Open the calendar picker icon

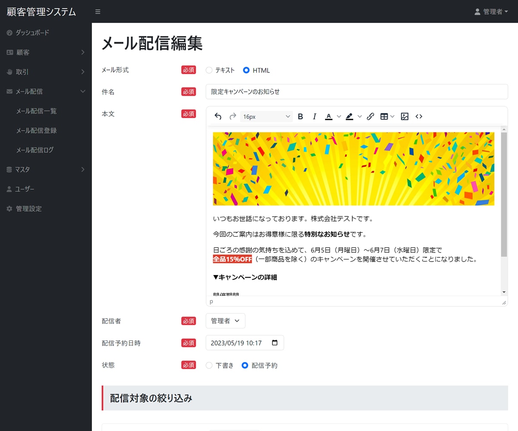tap(275, 343)
